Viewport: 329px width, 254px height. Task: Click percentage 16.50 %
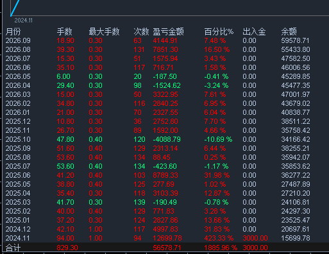[217, 49]
